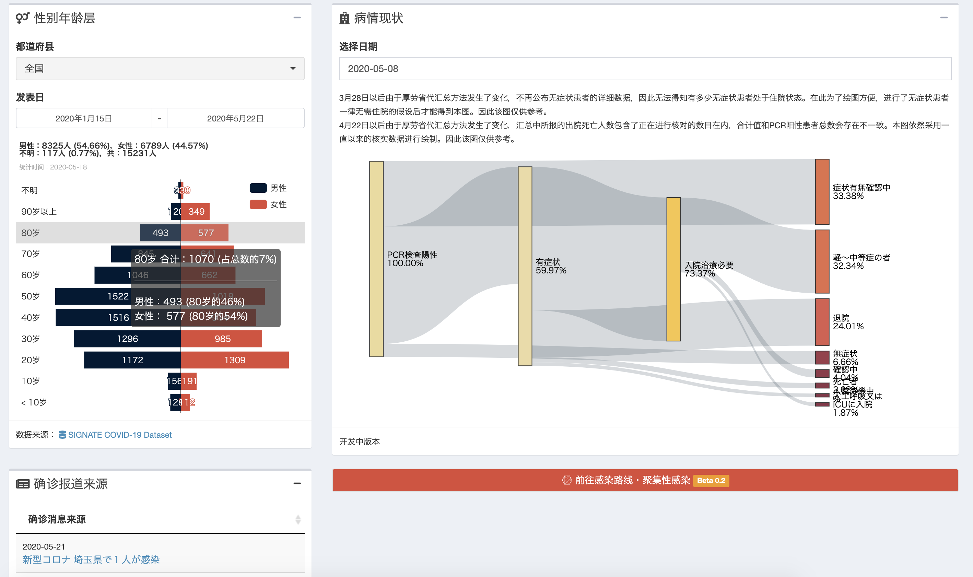This screenshot has height=577, width=973.
Task: Click the hospital icon beside 病情现状
Action: pyautogui.click(x=344, y=18)
